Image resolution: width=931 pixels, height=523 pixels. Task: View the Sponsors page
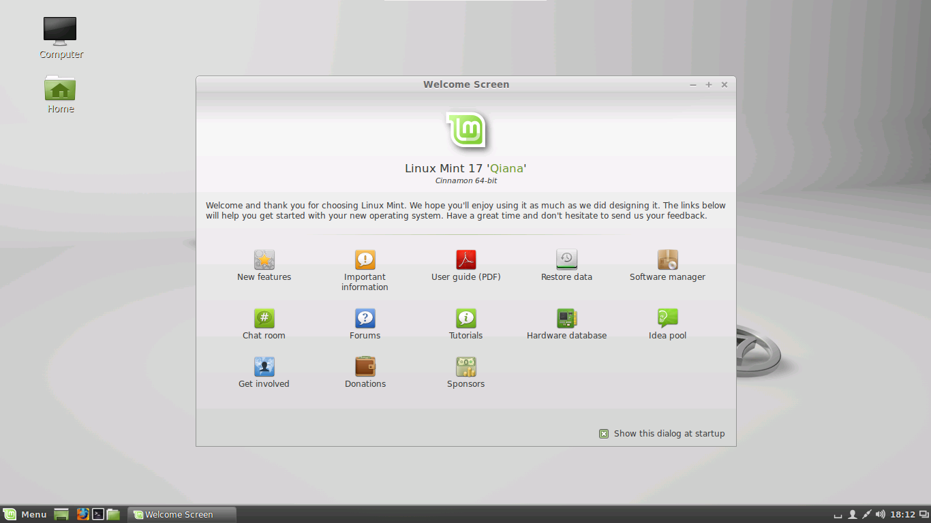point(465,373)
